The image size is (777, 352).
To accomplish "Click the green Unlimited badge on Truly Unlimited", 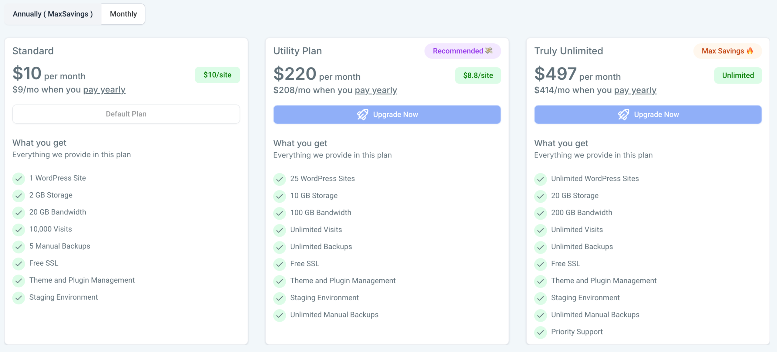I will 738,75.
